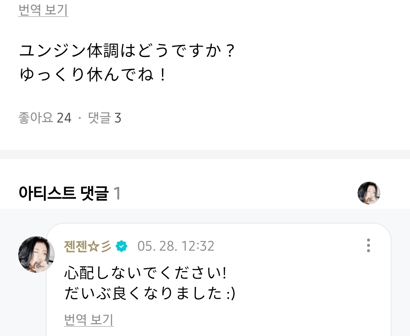Click the verified badge next to 젠젠☆彡

(x=121, y=246)
